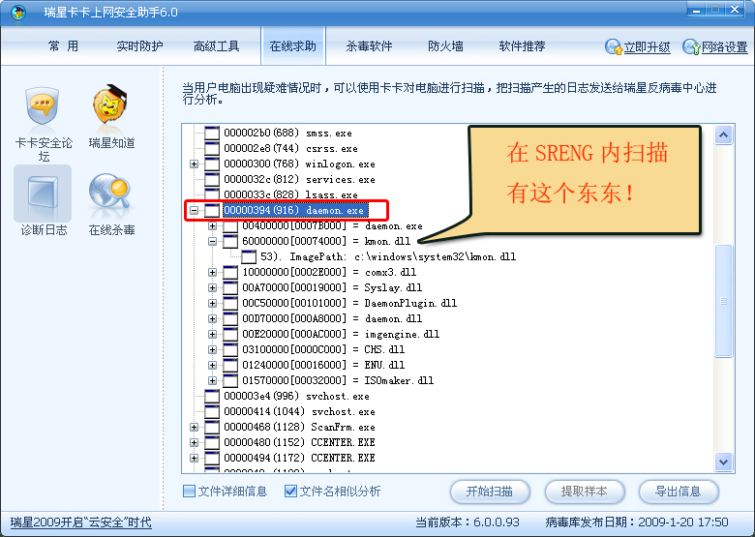Image resolution: width=755 pixels, height=537 pixels.
Task: Expand the ENU.dll module node
Action: click(212, 365)
